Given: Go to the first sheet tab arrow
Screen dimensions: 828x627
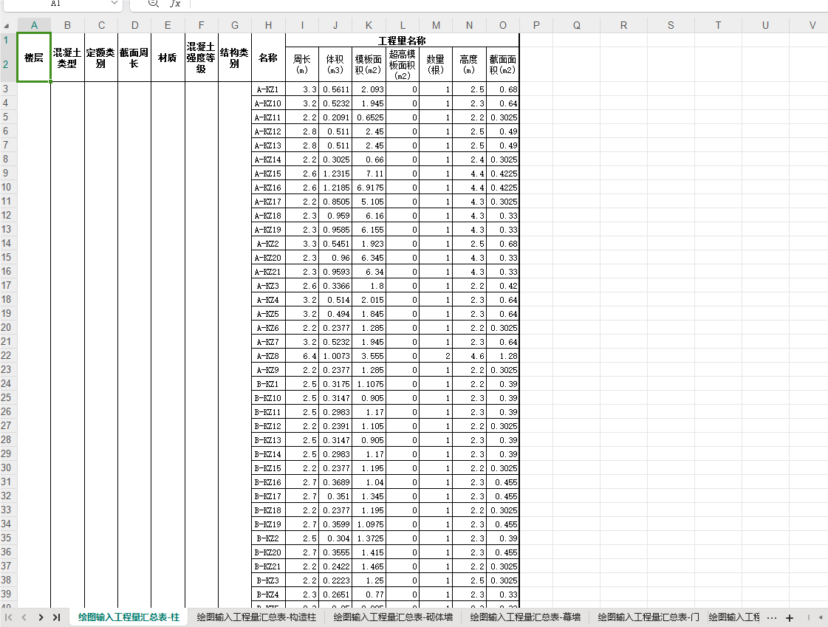Looking at the screenshot, I should click(8, 617).
